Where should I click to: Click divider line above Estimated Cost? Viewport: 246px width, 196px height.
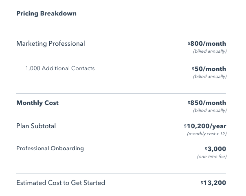pos(121,173)
